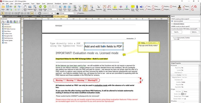Viewport: 201px width, 103px height.
Task: Open the Introduction bookmark
Action: coord(8,27)
